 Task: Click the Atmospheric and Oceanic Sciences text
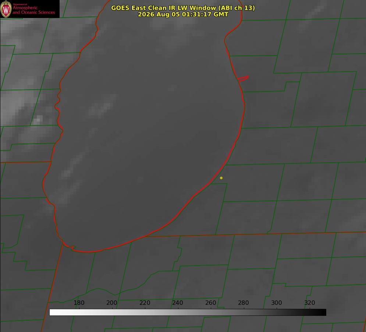tap(33, 10)
